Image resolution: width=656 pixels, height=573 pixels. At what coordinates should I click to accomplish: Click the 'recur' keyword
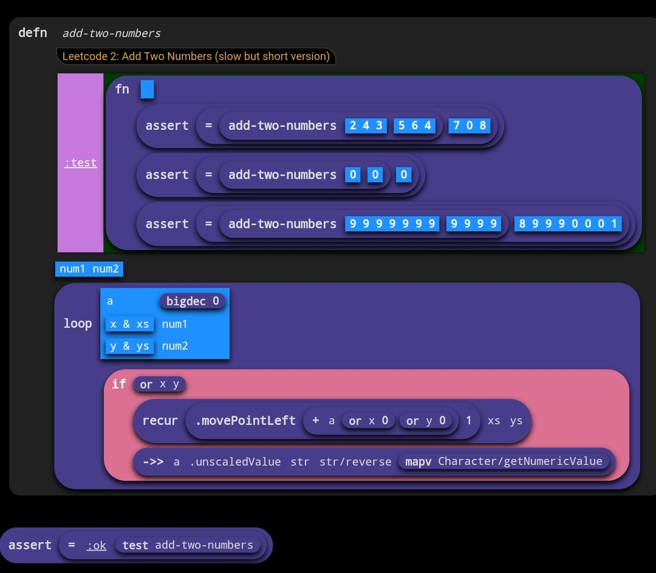[x=160, y=421]
